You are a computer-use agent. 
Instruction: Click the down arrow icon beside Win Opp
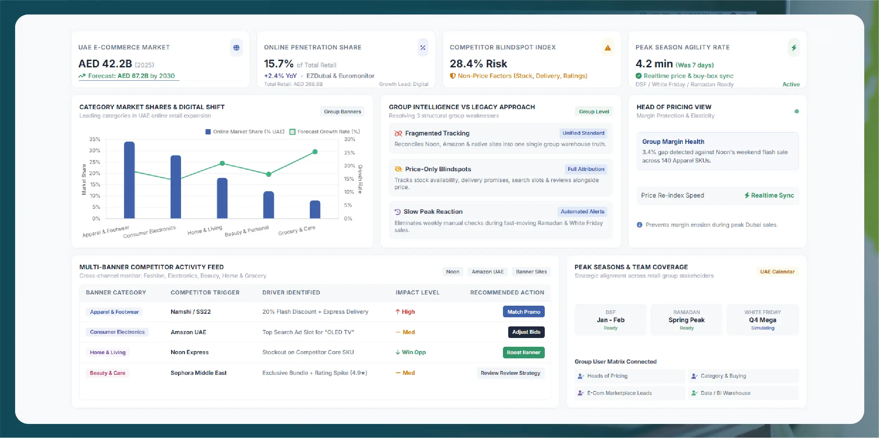point(398,352)
